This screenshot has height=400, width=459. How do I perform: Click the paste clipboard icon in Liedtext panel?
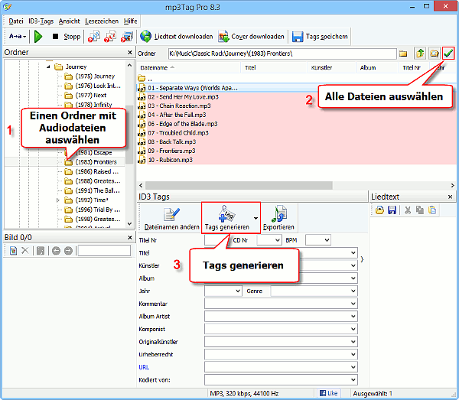point(432,210)
